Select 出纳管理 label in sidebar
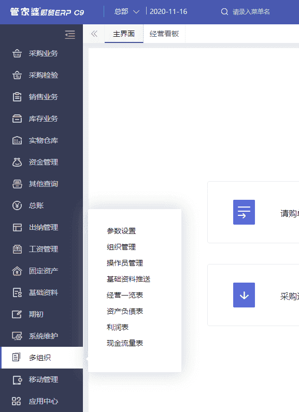Screen dimensions: 299x412 pos(44,227)
